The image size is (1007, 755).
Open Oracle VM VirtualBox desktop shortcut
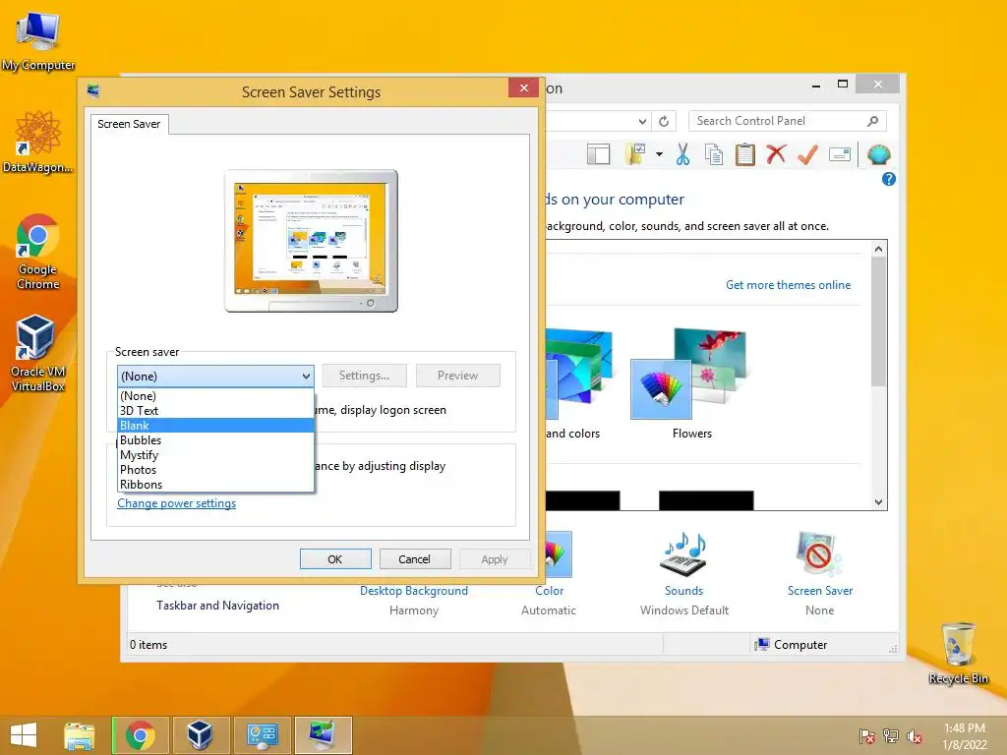(x=38, y=353)
